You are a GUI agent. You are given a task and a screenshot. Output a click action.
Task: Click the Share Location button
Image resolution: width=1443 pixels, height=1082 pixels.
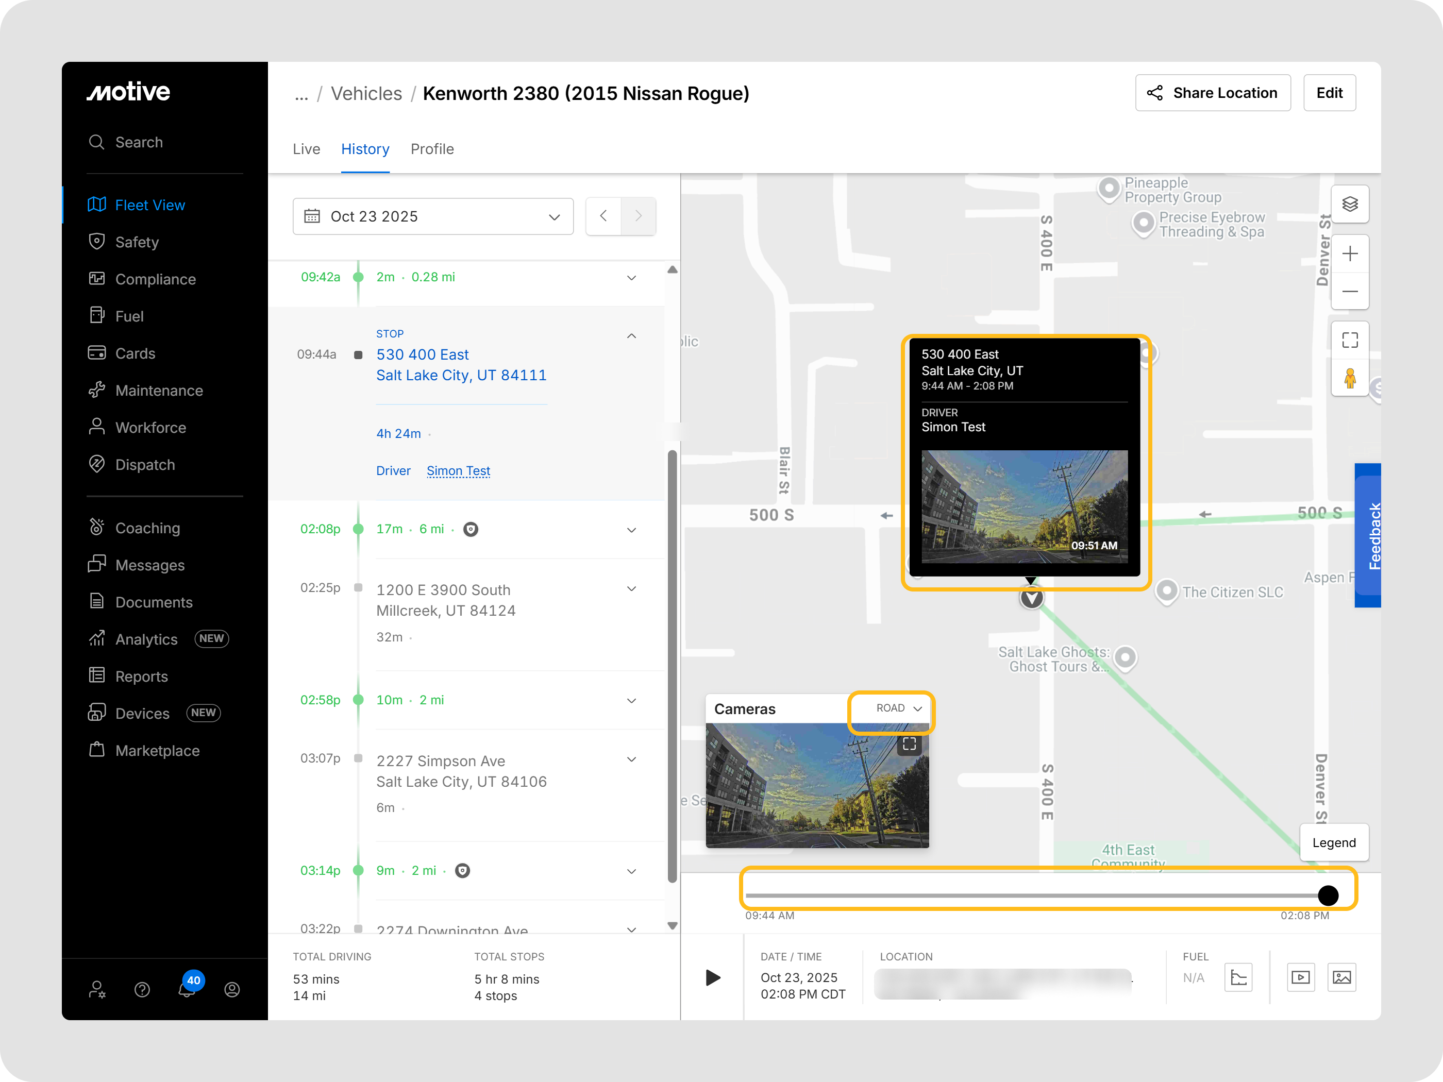pos(1212,93)
